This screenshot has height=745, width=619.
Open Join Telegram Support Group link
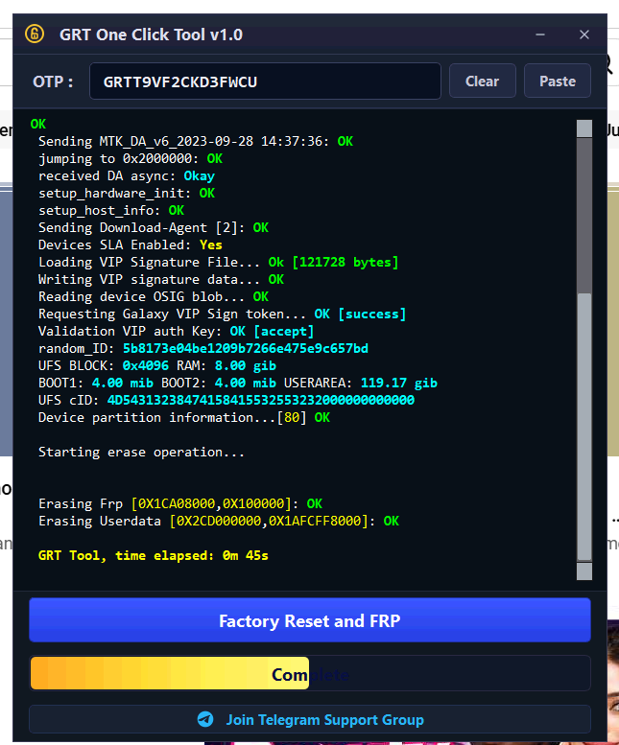[309, 719]
